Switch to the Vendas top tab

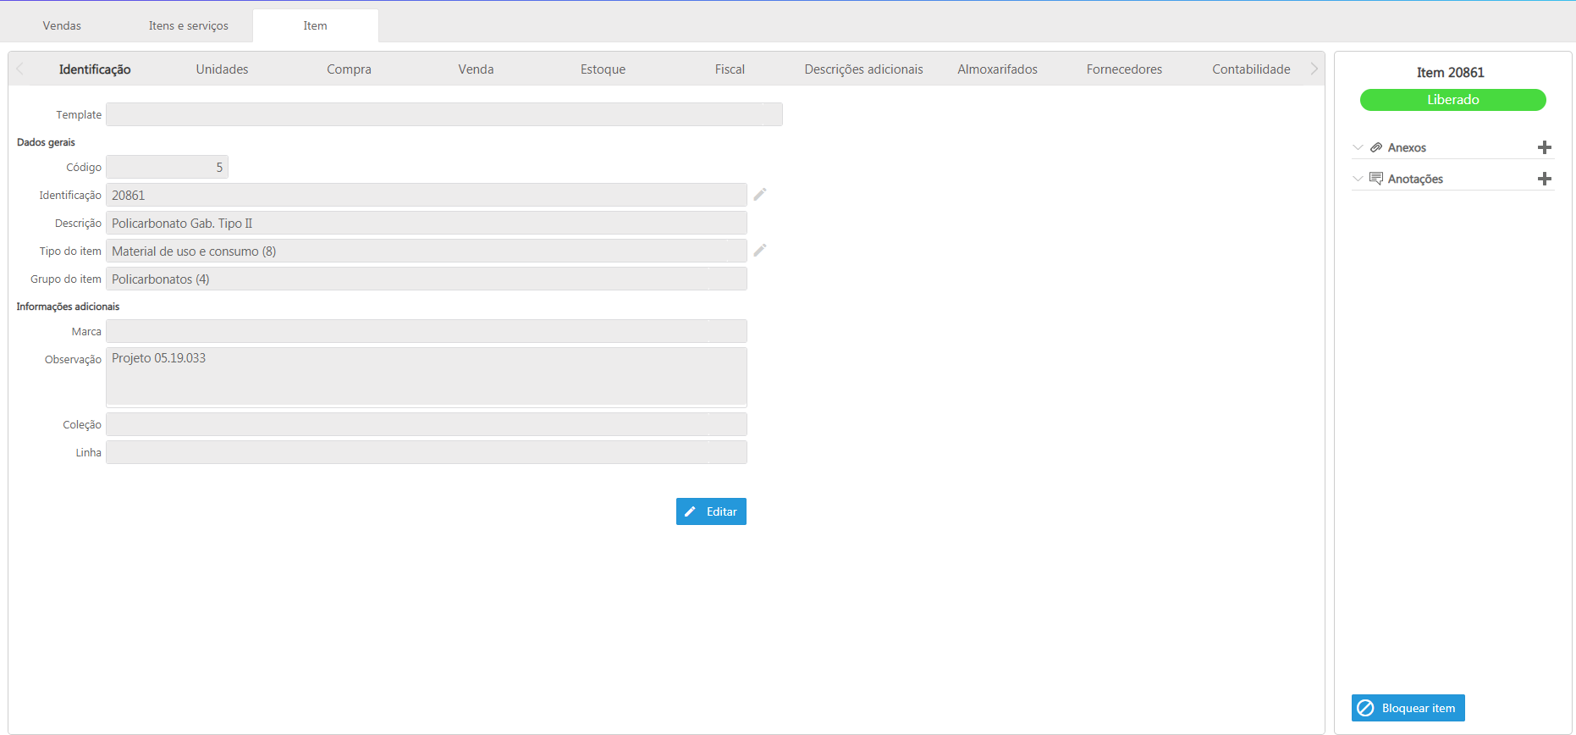coord(62,25)
